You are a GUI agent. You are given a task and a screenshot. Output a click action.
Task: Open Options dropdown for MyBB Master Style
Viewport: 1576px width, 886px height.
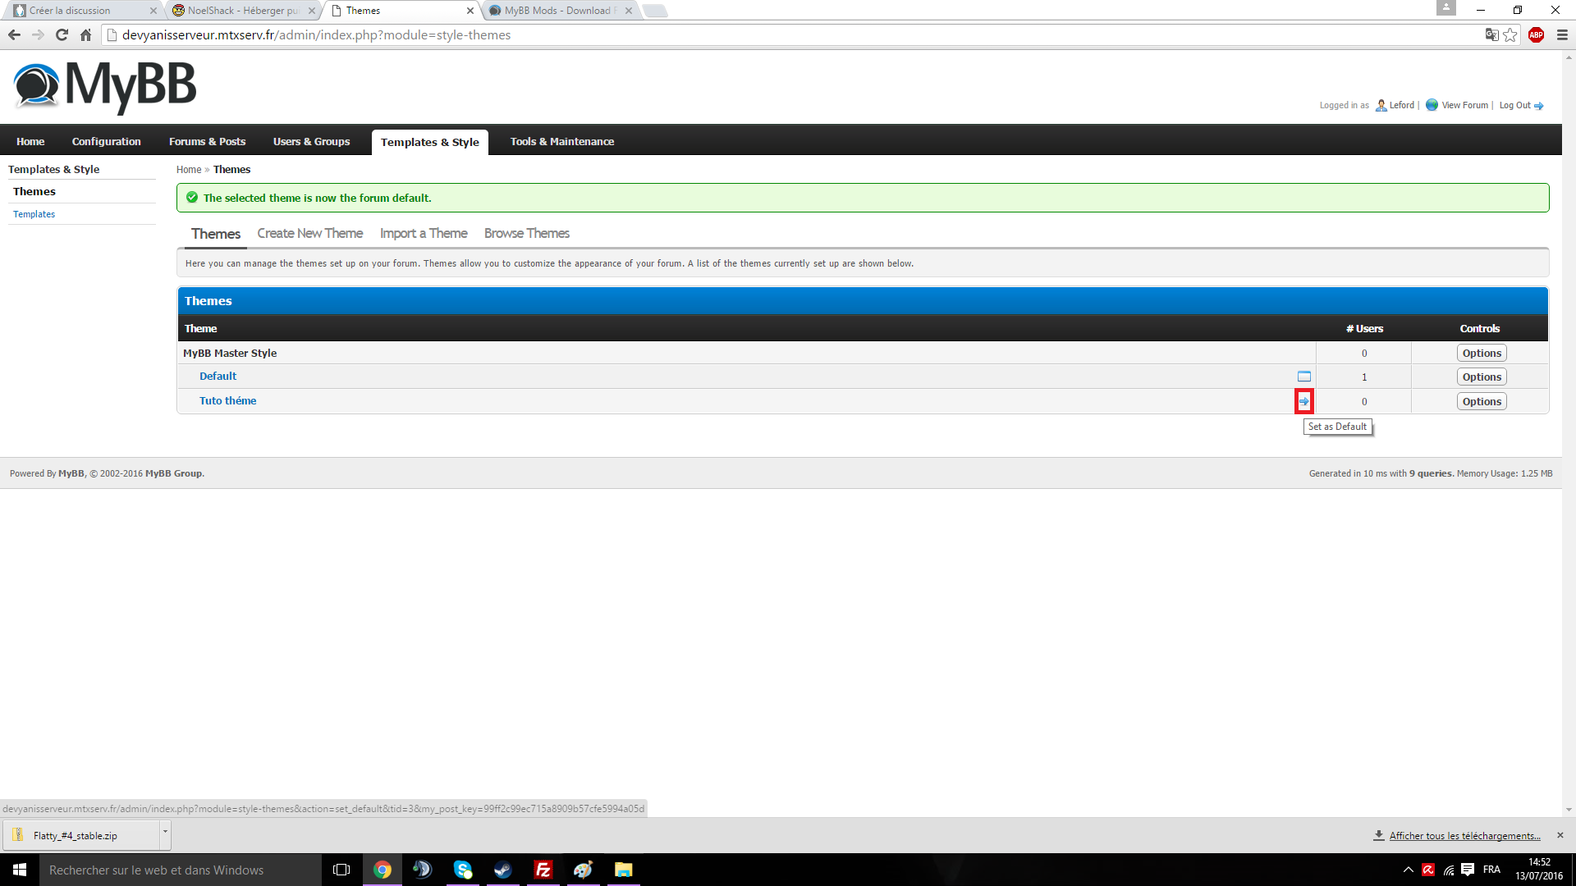[x=1482, y=354]
